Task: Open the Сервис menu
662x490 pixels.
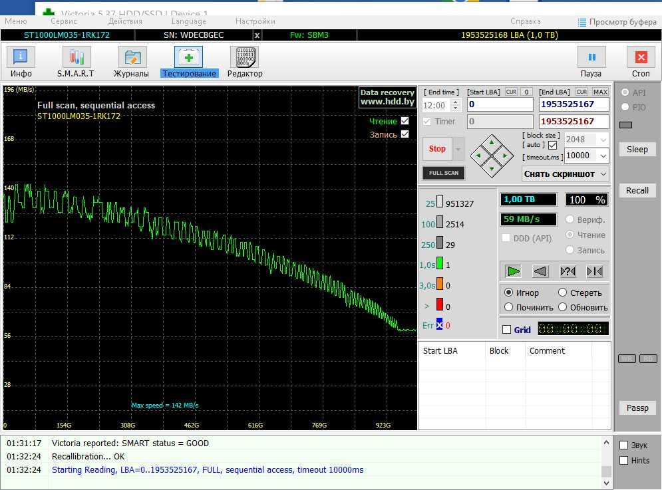Action: pyautogui.click(x=64, y=21)
